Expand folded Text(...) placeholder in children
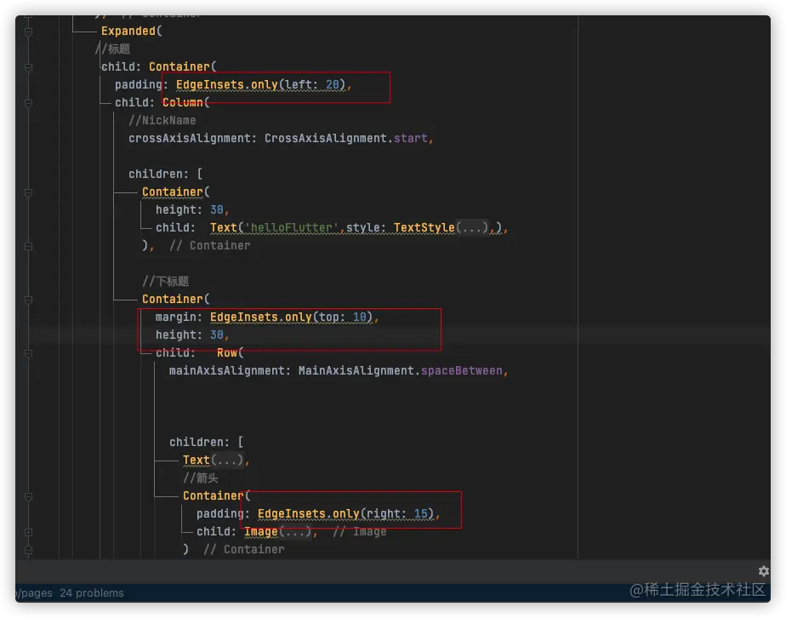 [226, 460]
